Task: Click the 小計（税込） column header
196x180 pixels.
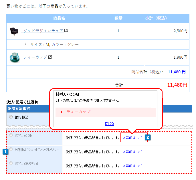Action: click(157, 18)
